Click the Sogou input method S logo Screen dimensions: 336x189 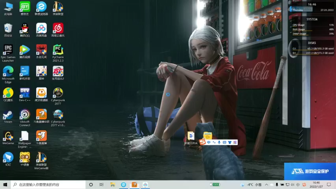(x=202, y=142)
